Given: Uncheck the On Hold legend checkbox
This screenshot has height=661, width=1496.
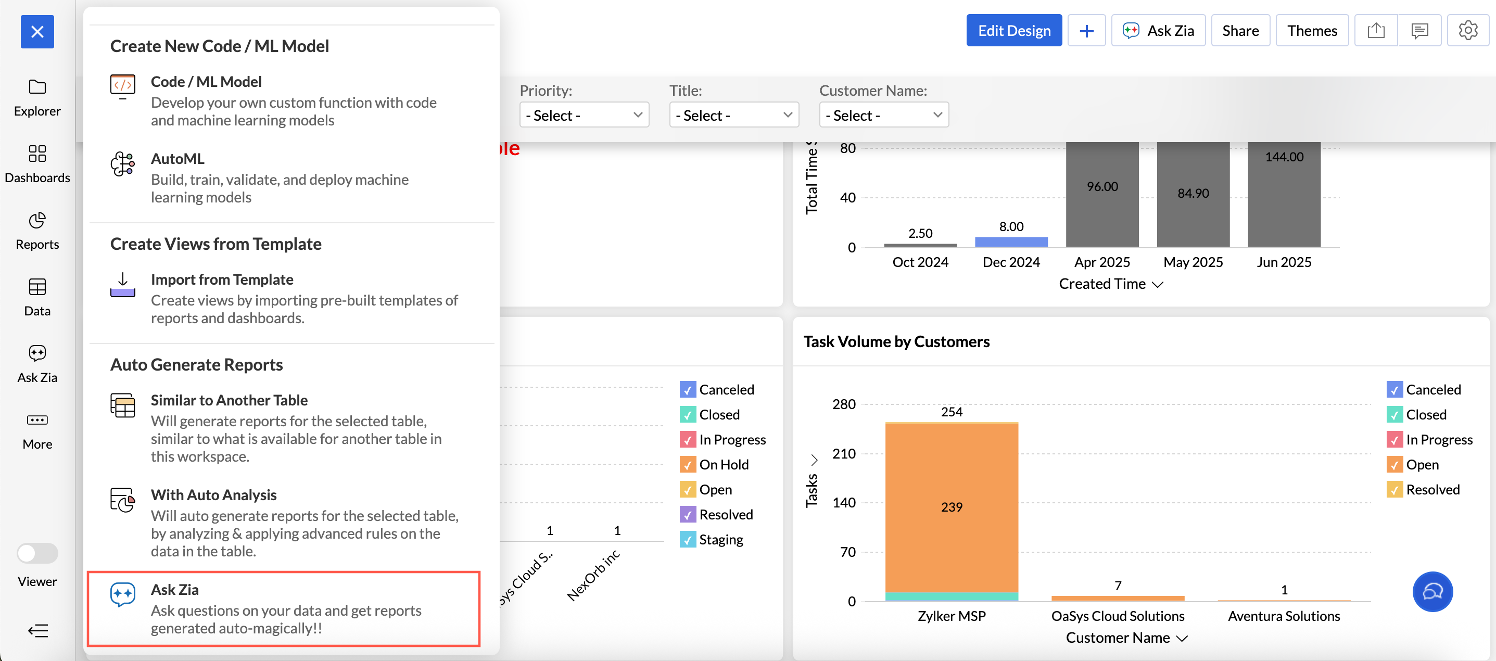Looking at the screenshot, I should point(688,465).
